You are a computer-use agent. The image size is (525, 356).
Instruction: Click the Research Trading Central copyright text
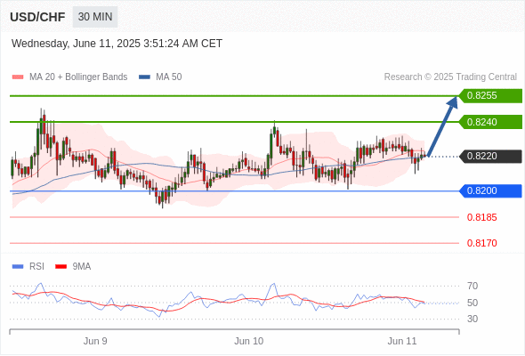(x=450, y=77)
